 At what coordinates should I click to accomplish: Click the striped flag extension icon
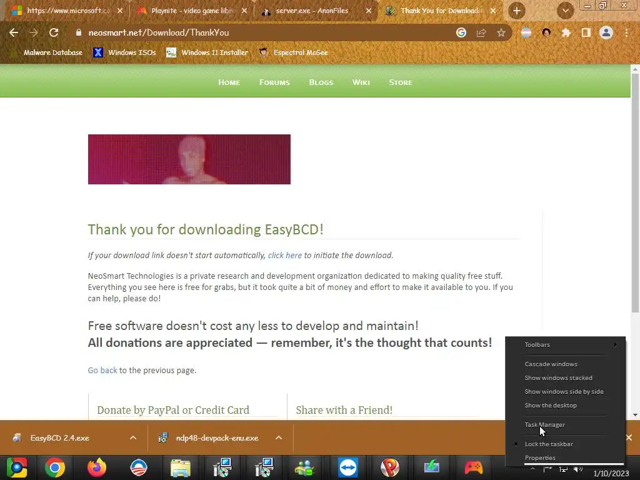point(526,32)
